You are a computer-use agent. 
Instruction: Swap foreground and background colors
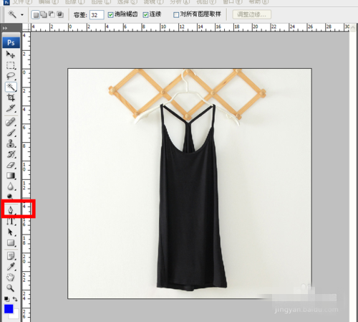pos(15,299)
